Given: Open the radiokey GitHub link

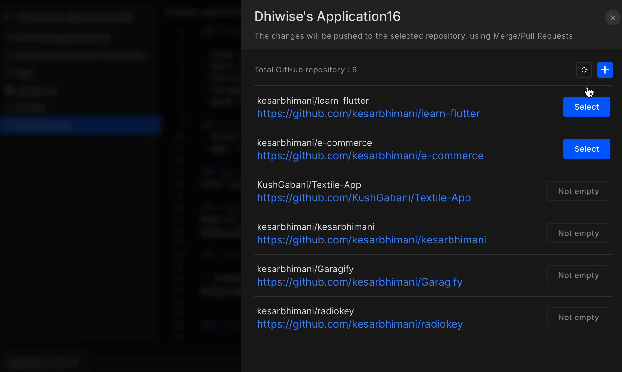Looking at the screenshot, I should tap(360, 324).
